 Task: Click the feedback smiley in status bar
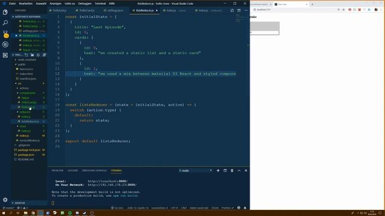pos(239,208)
